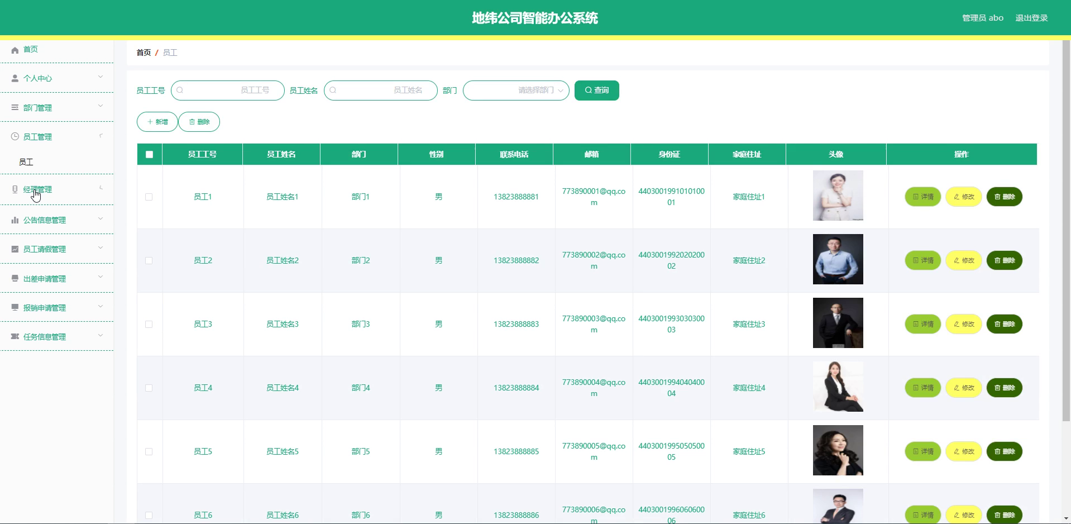Click the bar chart icon of 公告信息管理
The width and height of the screenshot is (1071, 524).
[x=15, y=220]
